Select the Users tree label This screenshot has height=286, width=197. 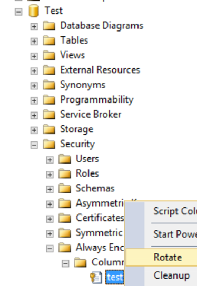click(x=87, y=158)
